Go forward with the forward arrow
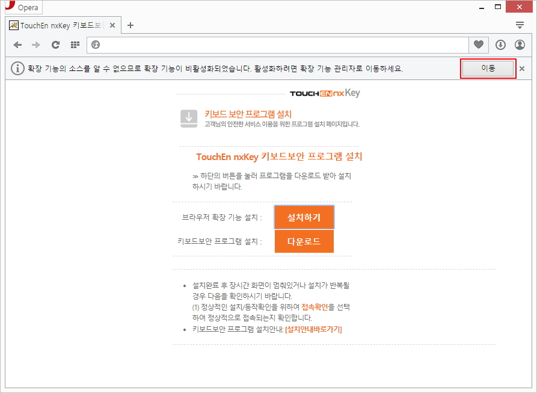This screenshot has height=393, width=537. click(x=36, y=45)
